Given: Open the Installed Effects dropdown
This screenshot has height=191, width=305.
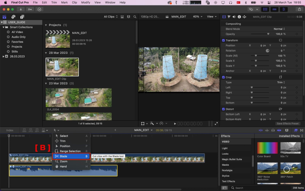Looking at the screenshot, I should tap(291, 136).
